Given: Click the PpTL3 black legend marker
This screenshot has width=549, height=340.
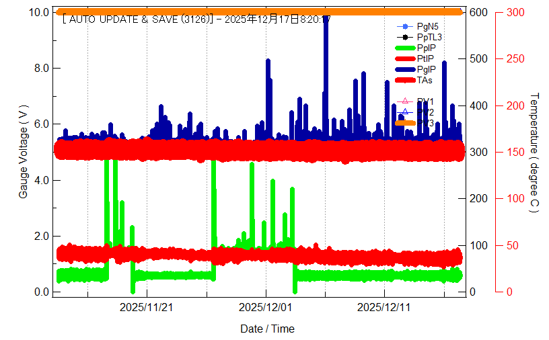Looking at the screenshot, I should coord(405,38).
